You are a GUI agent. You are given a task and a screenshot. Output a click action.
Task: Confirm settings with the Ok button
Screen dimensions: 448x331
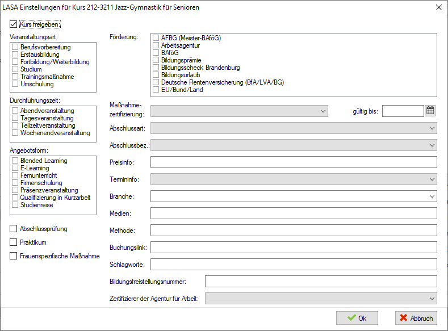(357, 318)
